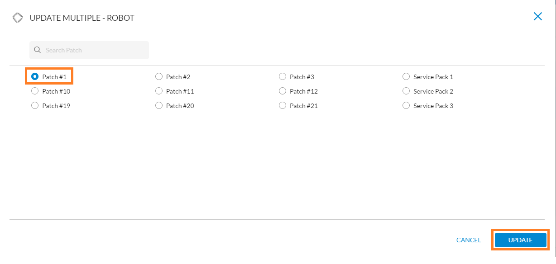Click the robot chip icon in dialog title
Viewport: 556px width, 264px height.
[18, 18]
